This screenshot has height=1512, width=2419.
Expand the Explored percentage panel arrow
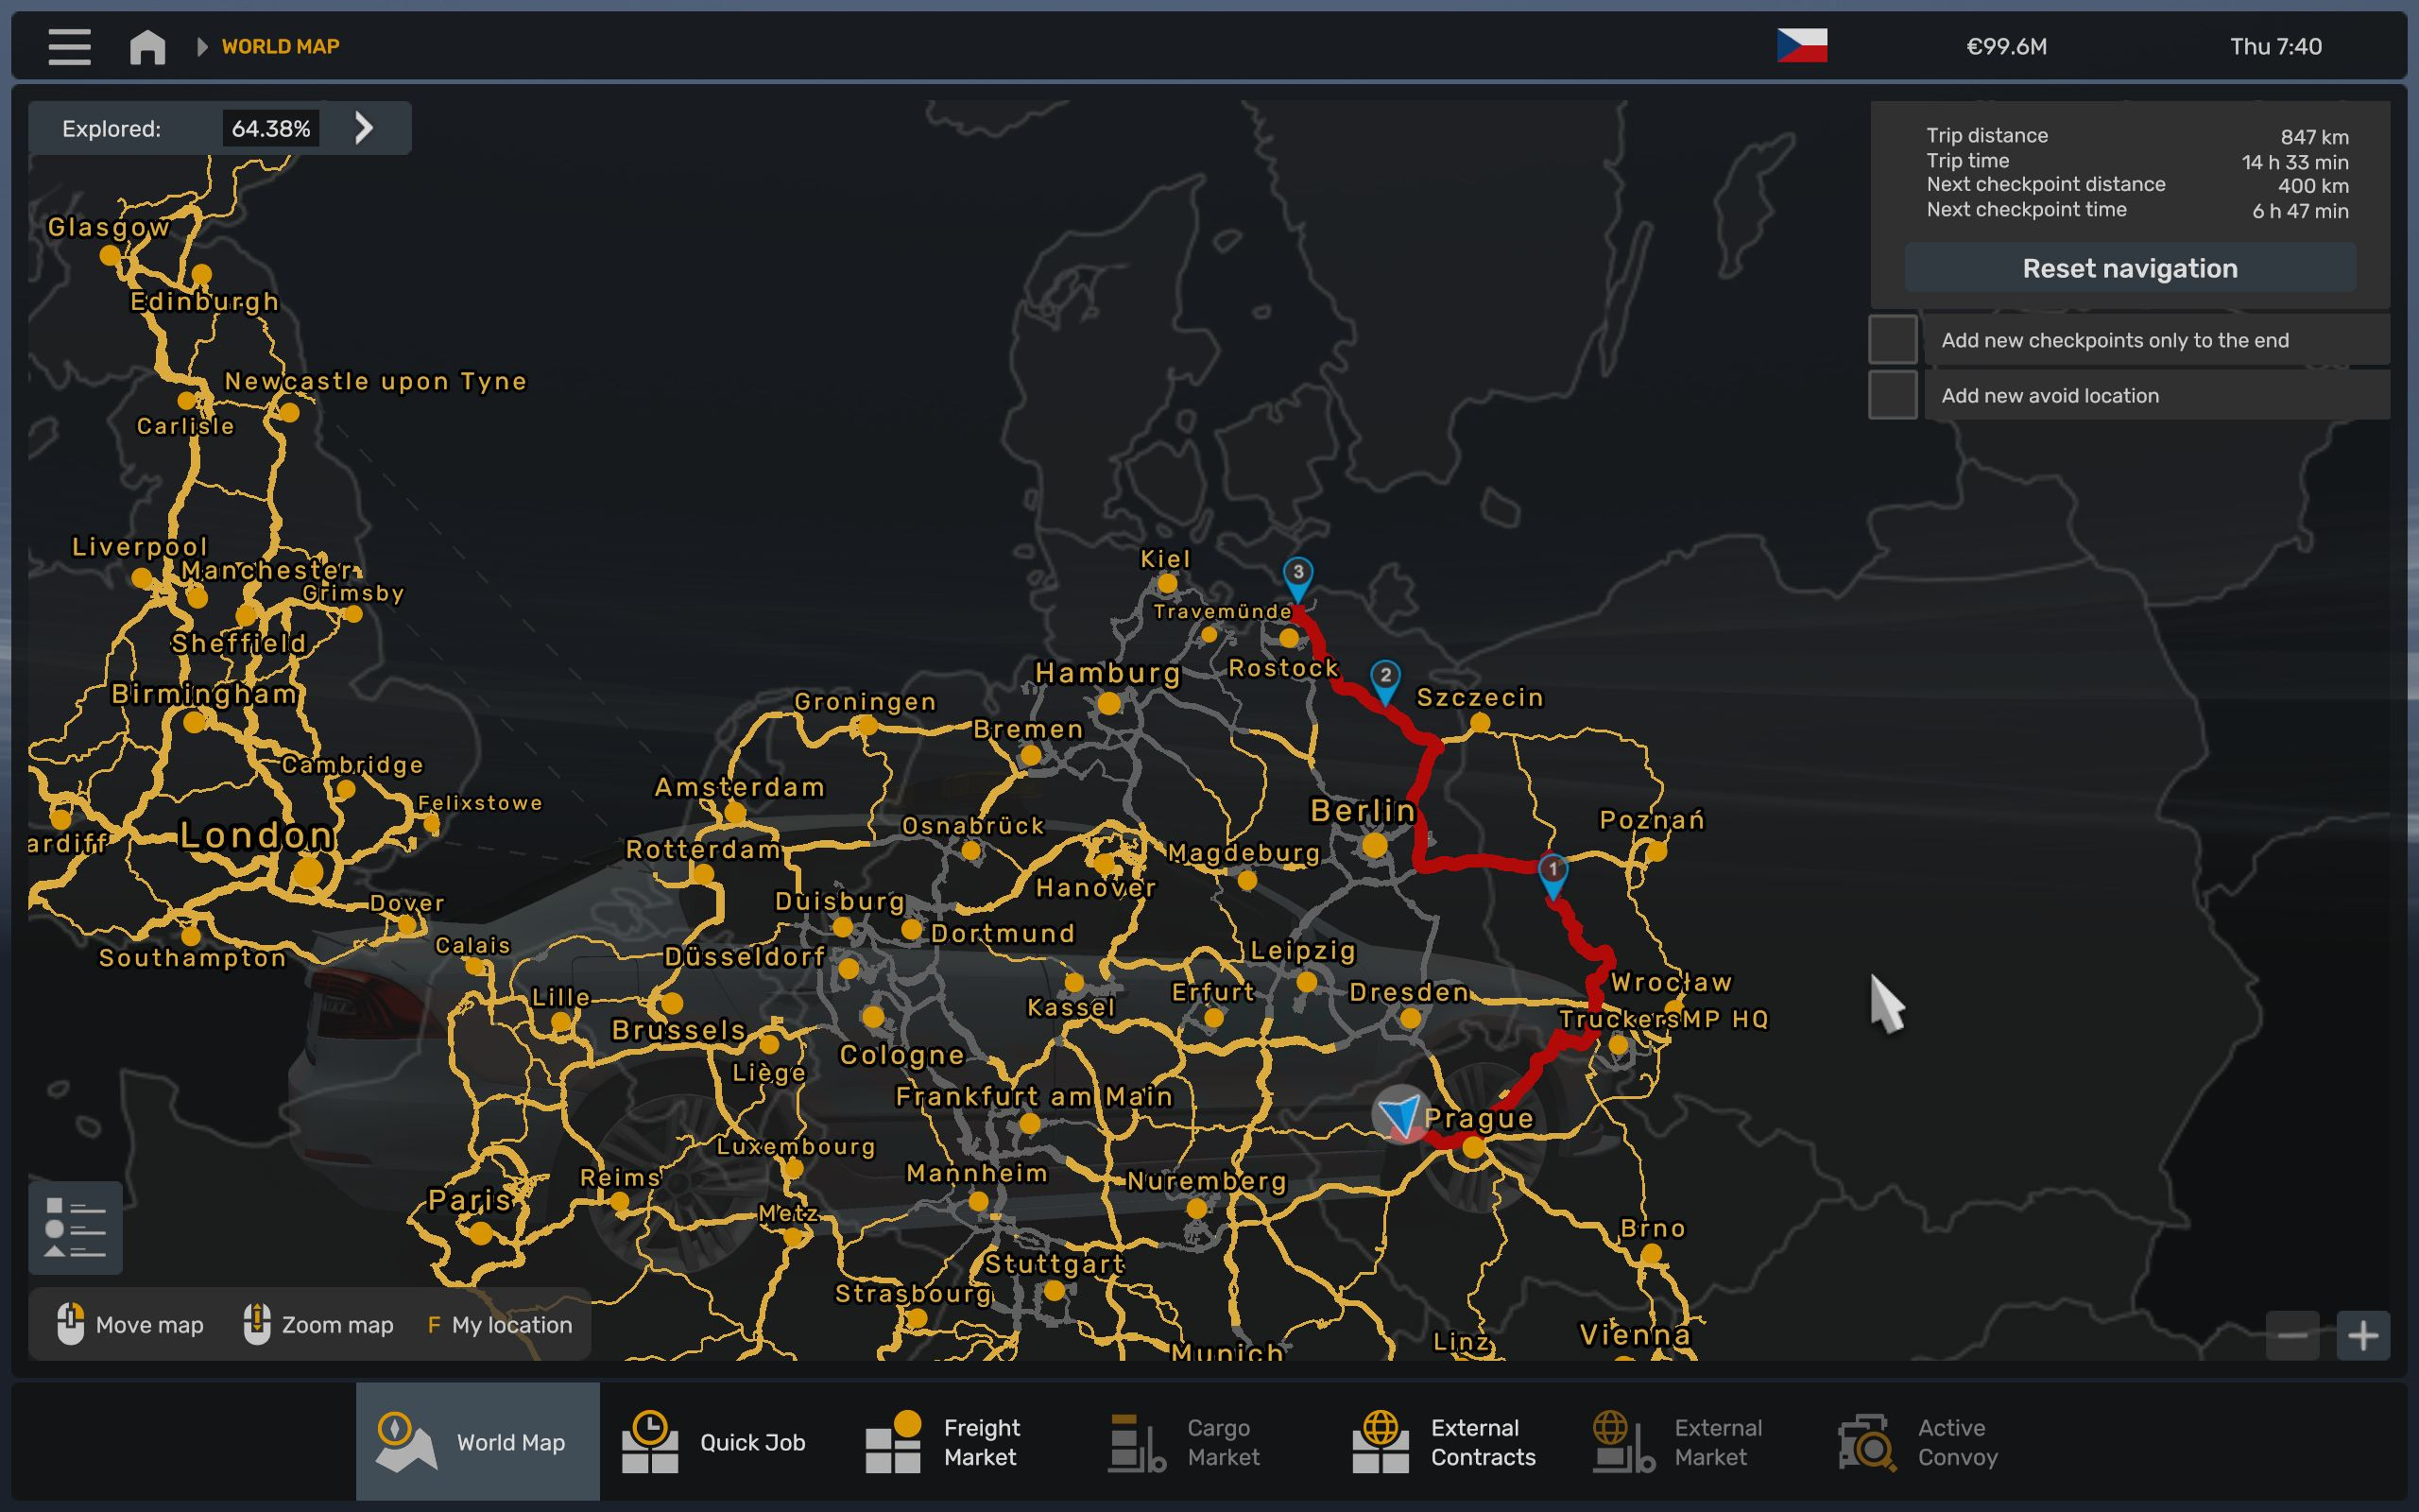[364, 128]
